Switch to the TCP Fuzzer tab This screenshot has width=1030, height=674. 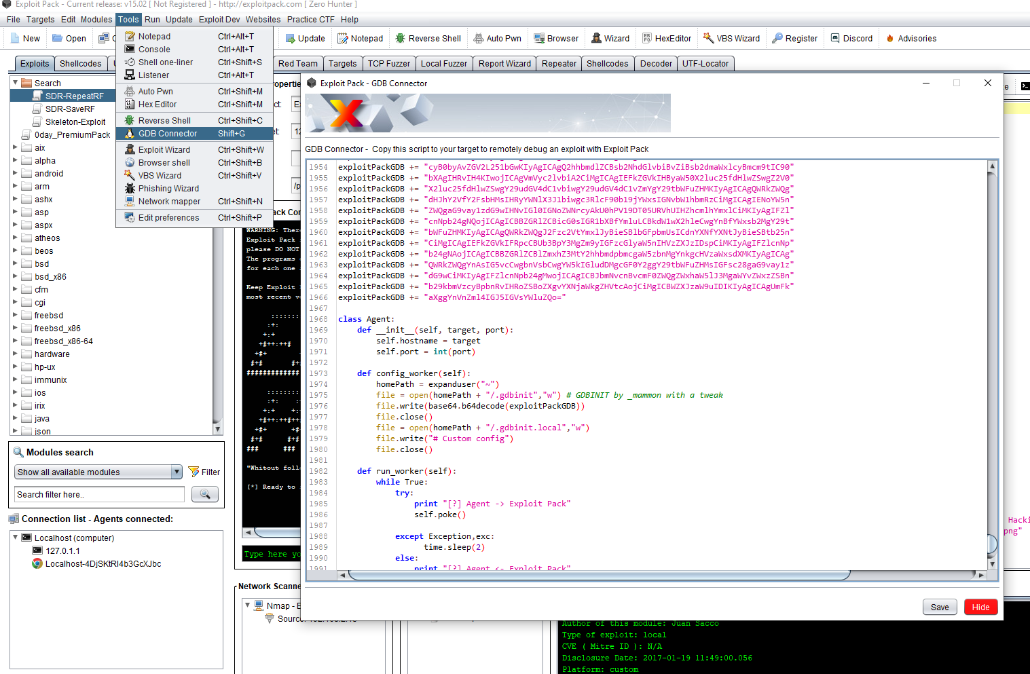coord(388,64)
